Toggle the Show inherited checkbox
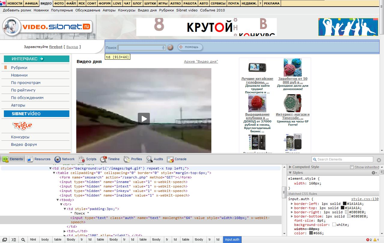Image resolution: width=384 pixels, height=243 pixels. [x=352, y=167]
